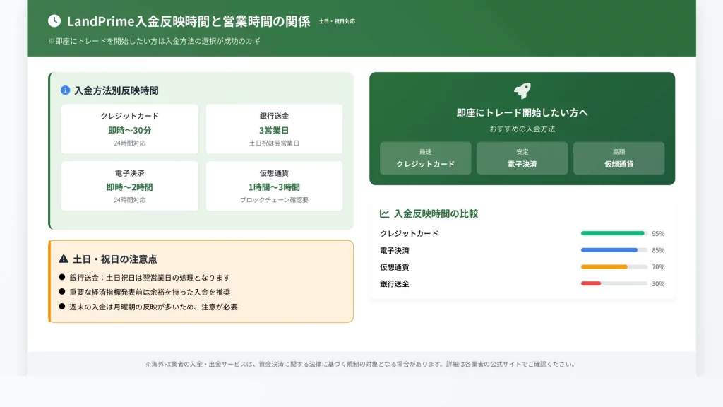Click the chart icon next to 入金反映時間の比較

coord(385,213)
